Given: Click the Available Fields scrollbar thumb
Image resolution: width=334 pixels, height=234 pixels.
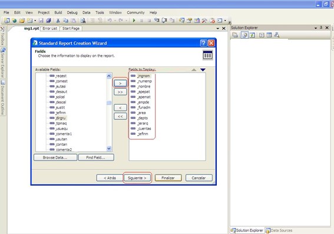Looking at the screenshot, I should [x=109, y=103].
